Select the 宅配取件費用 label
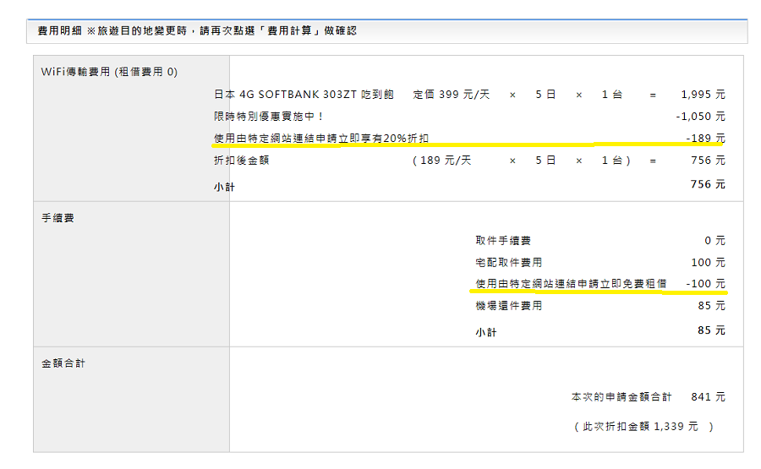The height and width of the screenshot is (469, 761). click(x=509, y=263)
